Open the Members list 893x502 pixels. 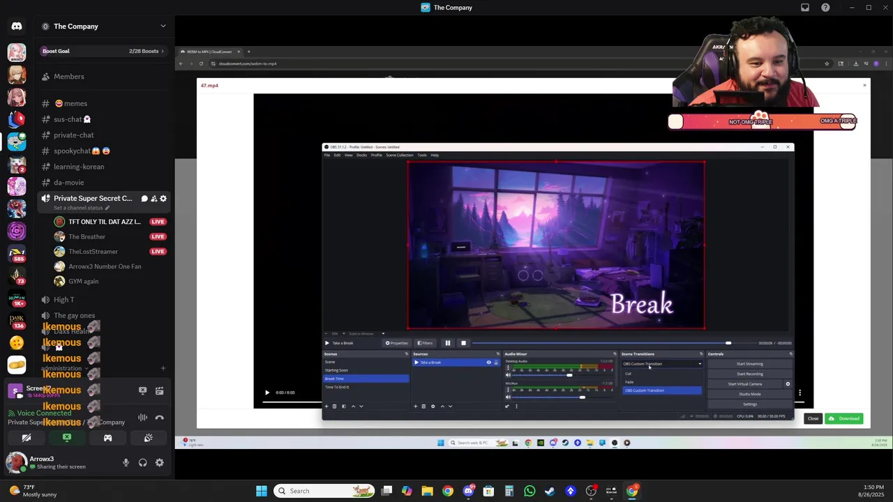(x=103, y=77)
